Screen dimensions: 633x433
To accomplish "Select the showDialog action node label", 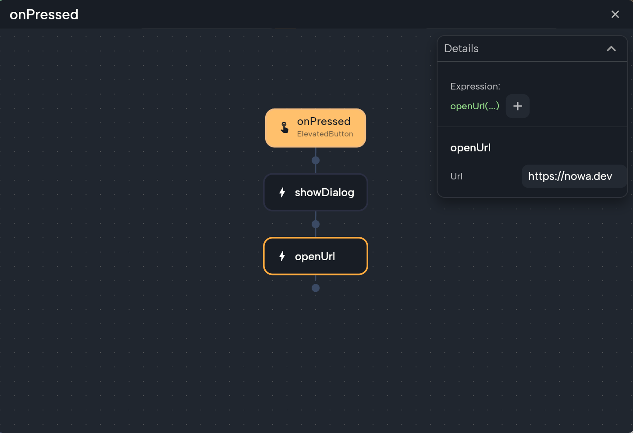I will point(324,193).
